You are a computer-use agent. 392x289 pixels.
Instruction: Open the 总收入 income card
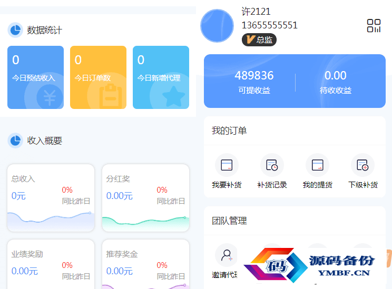[x=51, y=198]
